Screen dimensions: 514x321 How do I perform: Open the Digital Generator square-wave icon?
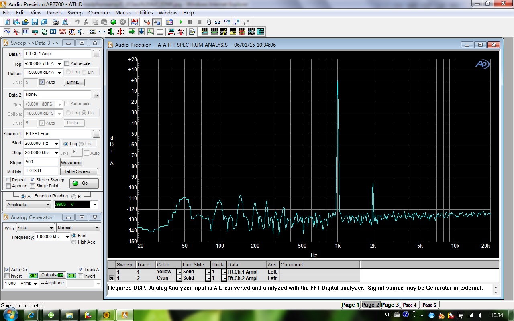point(25,32)
